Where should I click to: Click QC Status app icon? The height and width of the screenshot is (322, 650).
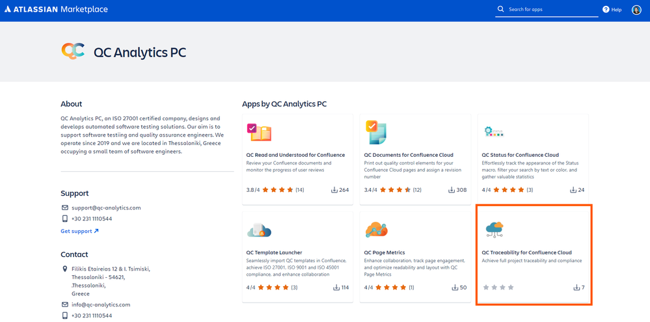pyautogui.click(x=493, y=132)
